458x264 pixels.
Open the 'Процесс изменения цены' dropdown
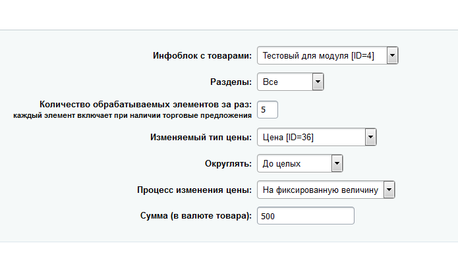click(x=319, y=190)
